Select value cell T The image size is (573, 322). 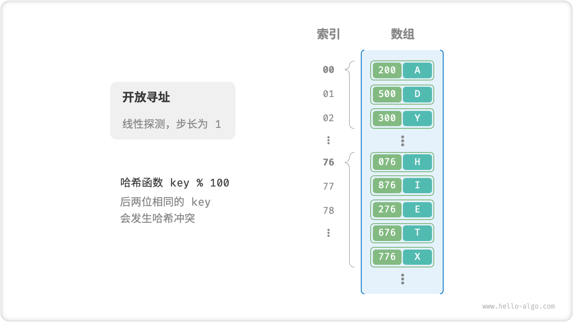tap(417, 233)
